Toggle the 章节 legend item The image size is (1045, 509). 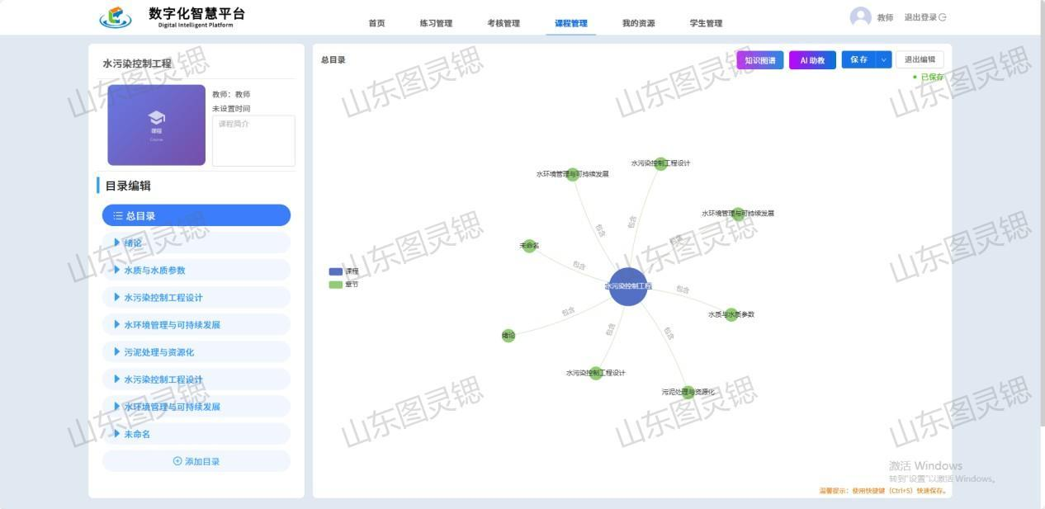pos(335,285)
